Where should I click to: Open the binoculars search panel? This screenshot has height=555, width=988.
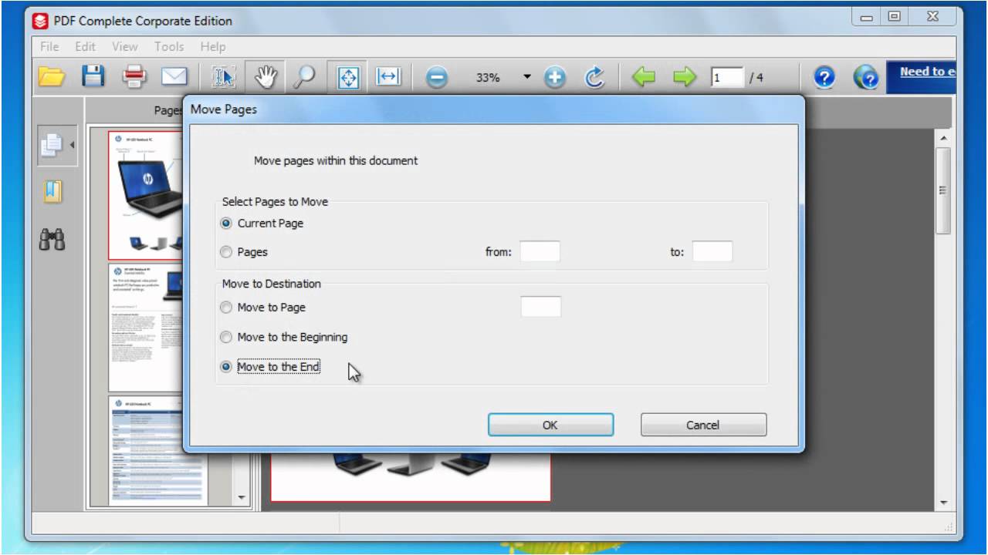[52, 240]
